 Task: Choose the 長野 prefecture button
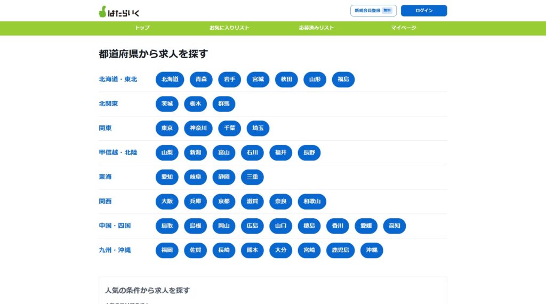(x=309, y=153)
